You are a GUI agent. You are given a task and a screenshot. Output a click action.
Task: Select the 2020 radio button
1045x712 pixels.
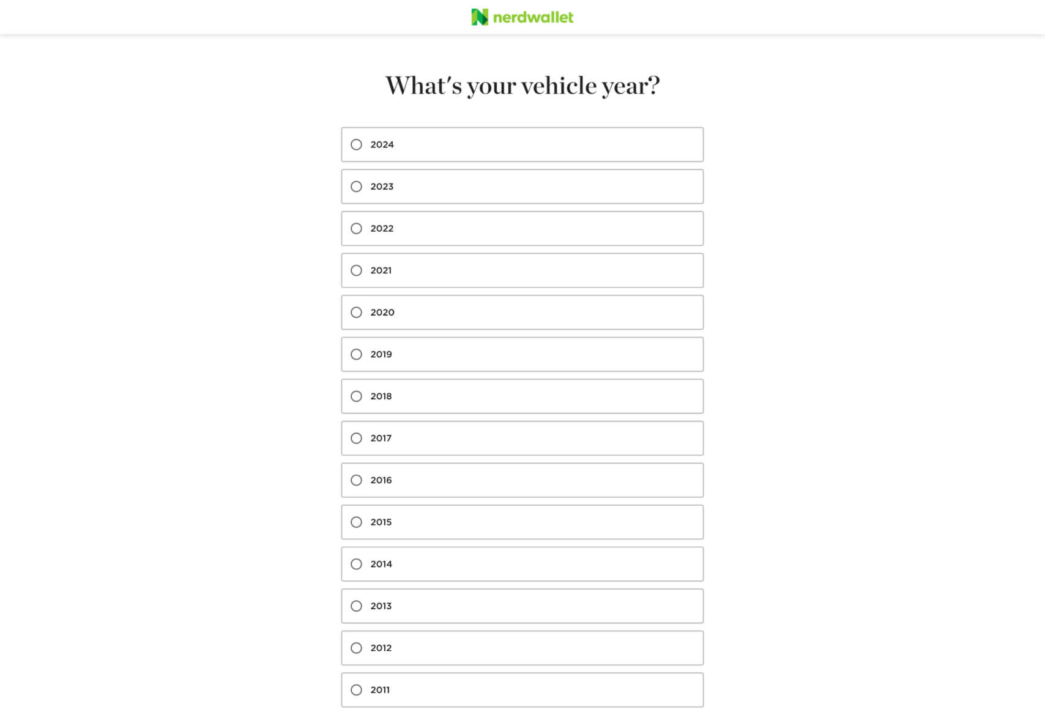[356, 312]
